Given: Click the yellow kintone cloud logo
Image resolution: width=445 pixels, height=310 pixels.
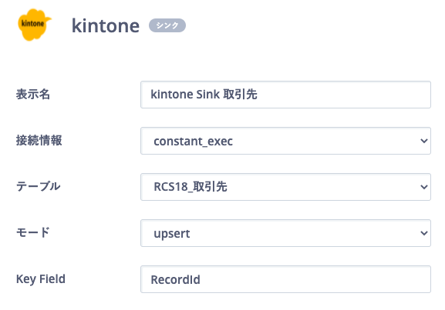Looking at the screenshot, I should click(x=35, y=25).
